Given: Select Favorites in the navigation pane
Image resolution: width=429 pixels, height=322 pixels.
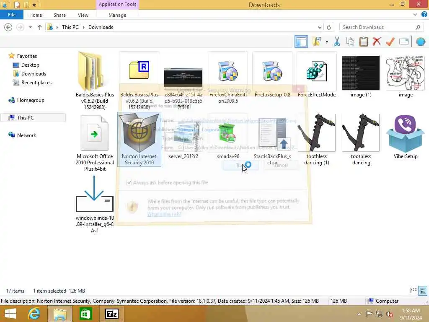Looking at the screenshot, I should pyautogui.click(x=27, y=56).
